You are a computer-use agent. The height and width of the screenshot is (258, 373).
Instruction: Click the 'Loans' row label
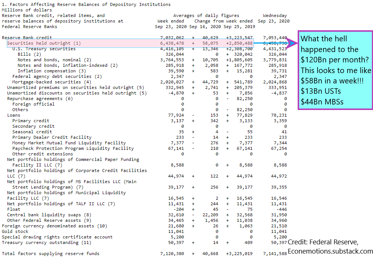[14, 115]
